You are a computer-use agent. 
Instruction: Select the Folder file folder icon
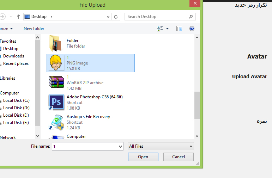[55, 43]
